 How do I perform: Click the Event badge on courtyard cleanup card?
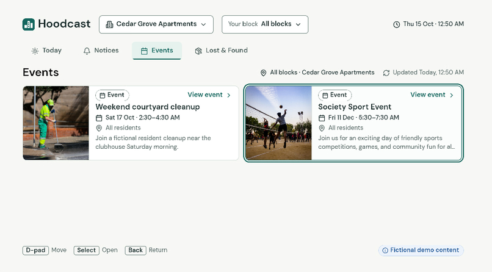[x=112, y=95]
